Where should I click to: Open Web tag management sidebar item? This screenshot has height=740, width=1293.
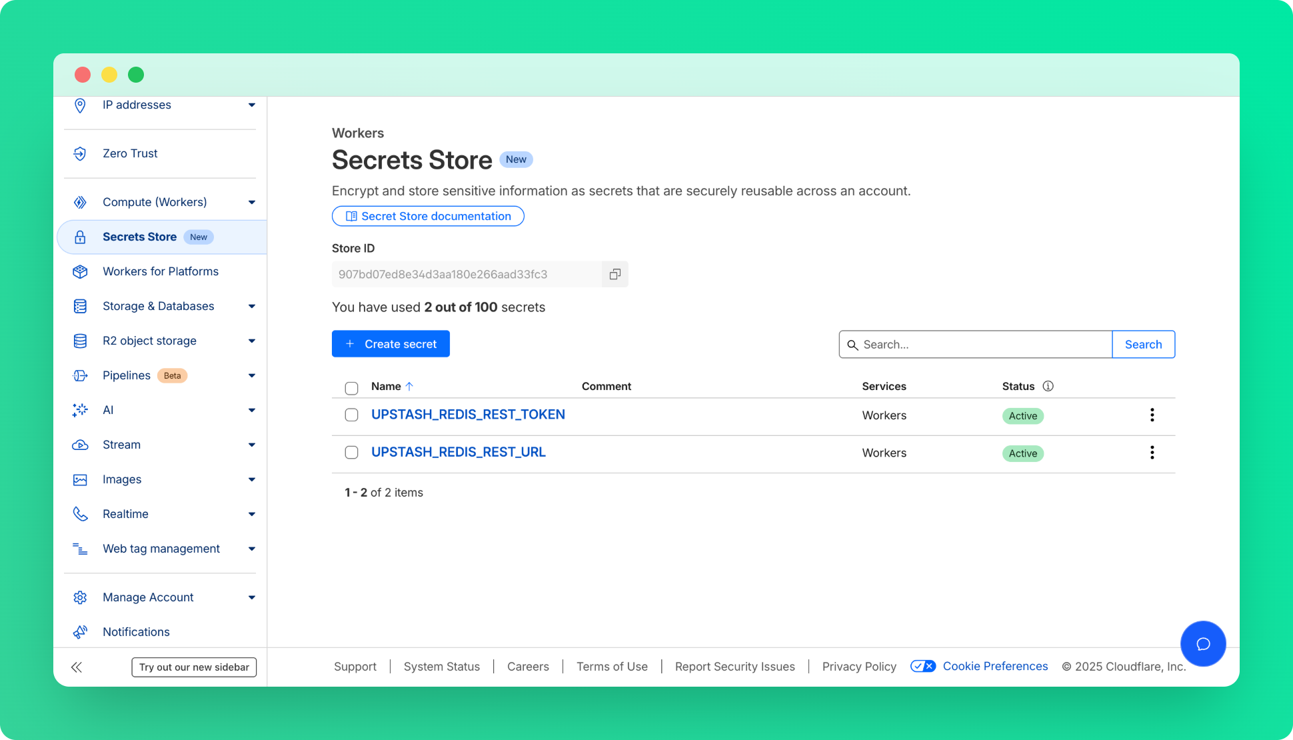tap(161, 549)
